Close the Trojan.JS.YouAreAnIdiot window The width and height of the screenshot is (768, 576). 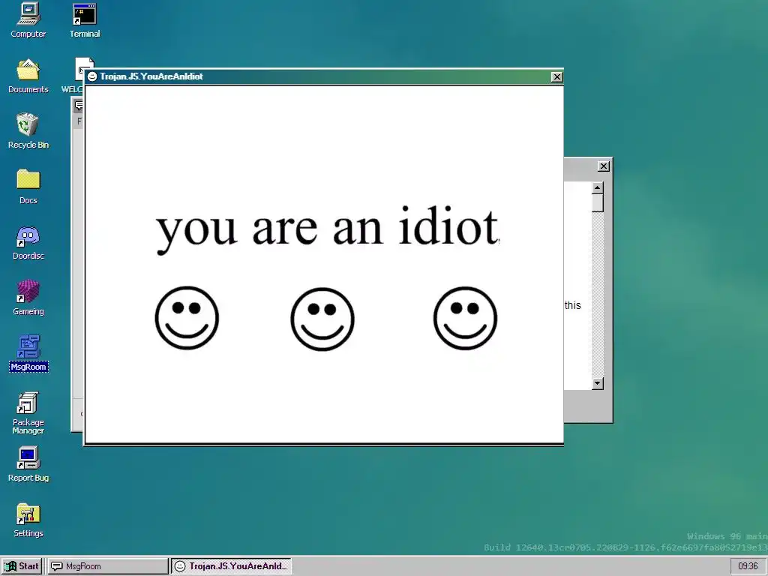point(556,77)
